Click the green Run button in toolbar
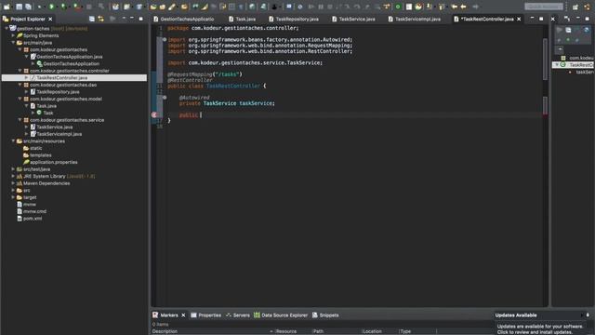The height and width of the screenshot is (335, 595). (52, 7)
